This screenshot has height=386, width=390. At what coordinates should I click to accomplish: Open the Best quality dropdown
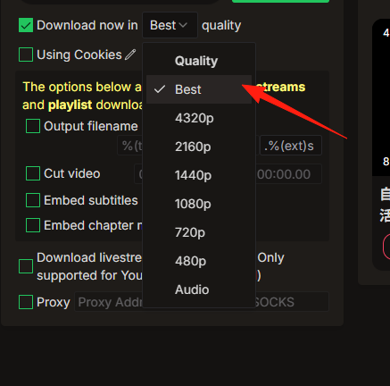tap(170, 25)
